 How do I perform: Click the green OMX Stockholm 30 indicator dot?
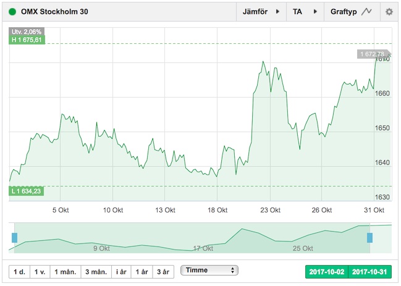12,12
